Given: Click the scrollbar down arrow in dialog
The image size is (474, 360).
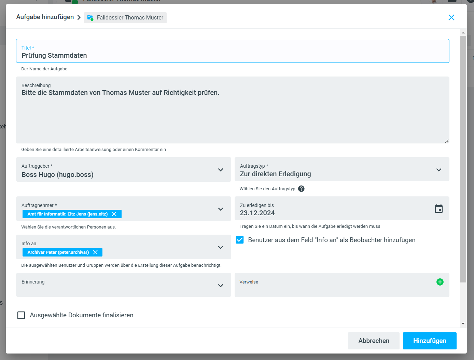Looking at the screenshot, I should tap(463, 323).
